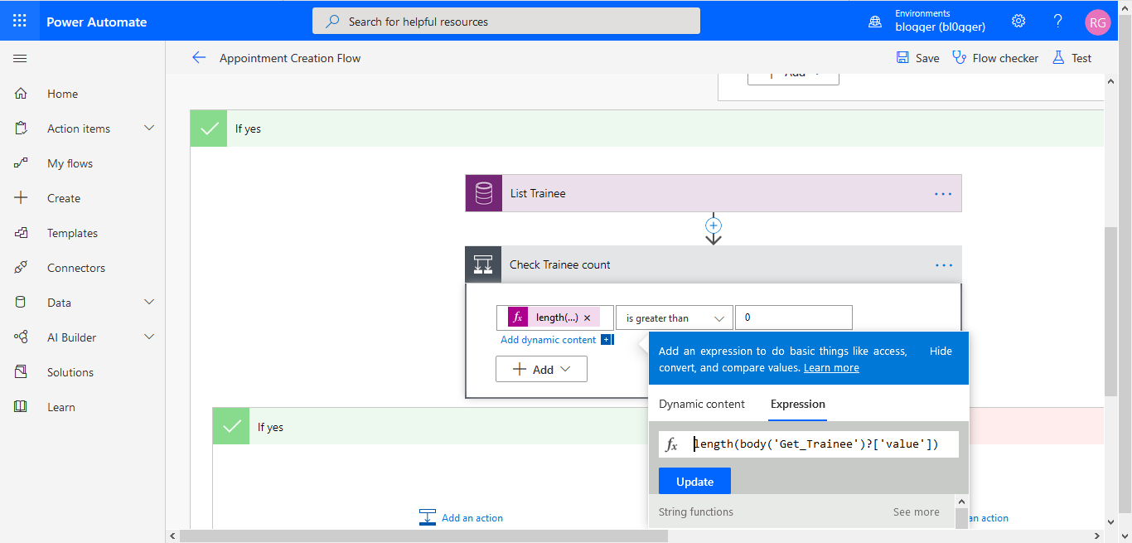Image resolution: width=1132 pixels, height=543 pixels.
Task: Collapse the left navigation hamburger menu
Action: coord(21,58)
